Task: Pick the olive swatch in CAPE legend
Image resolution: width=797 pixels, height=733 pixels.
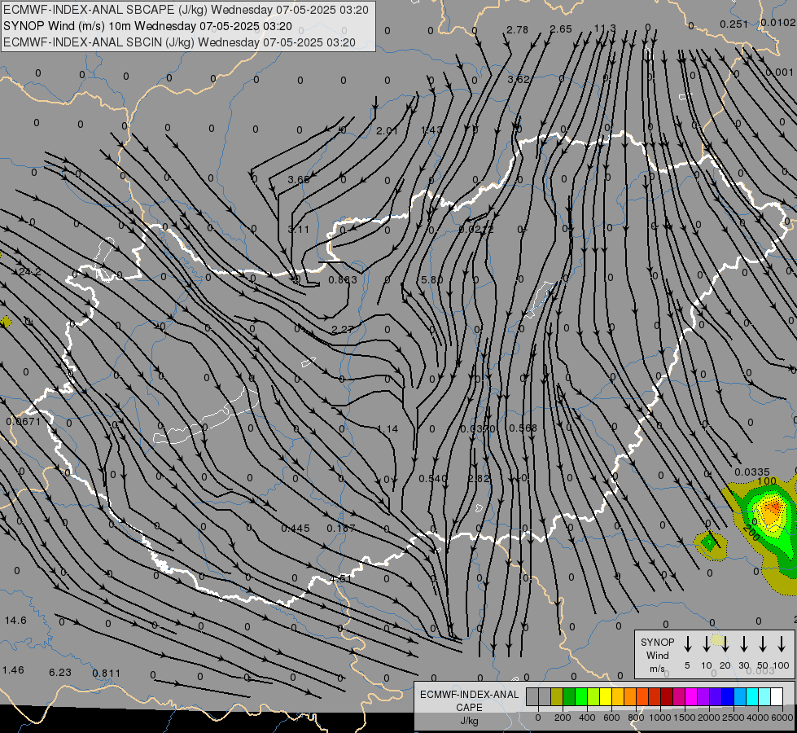Action: 557,697
